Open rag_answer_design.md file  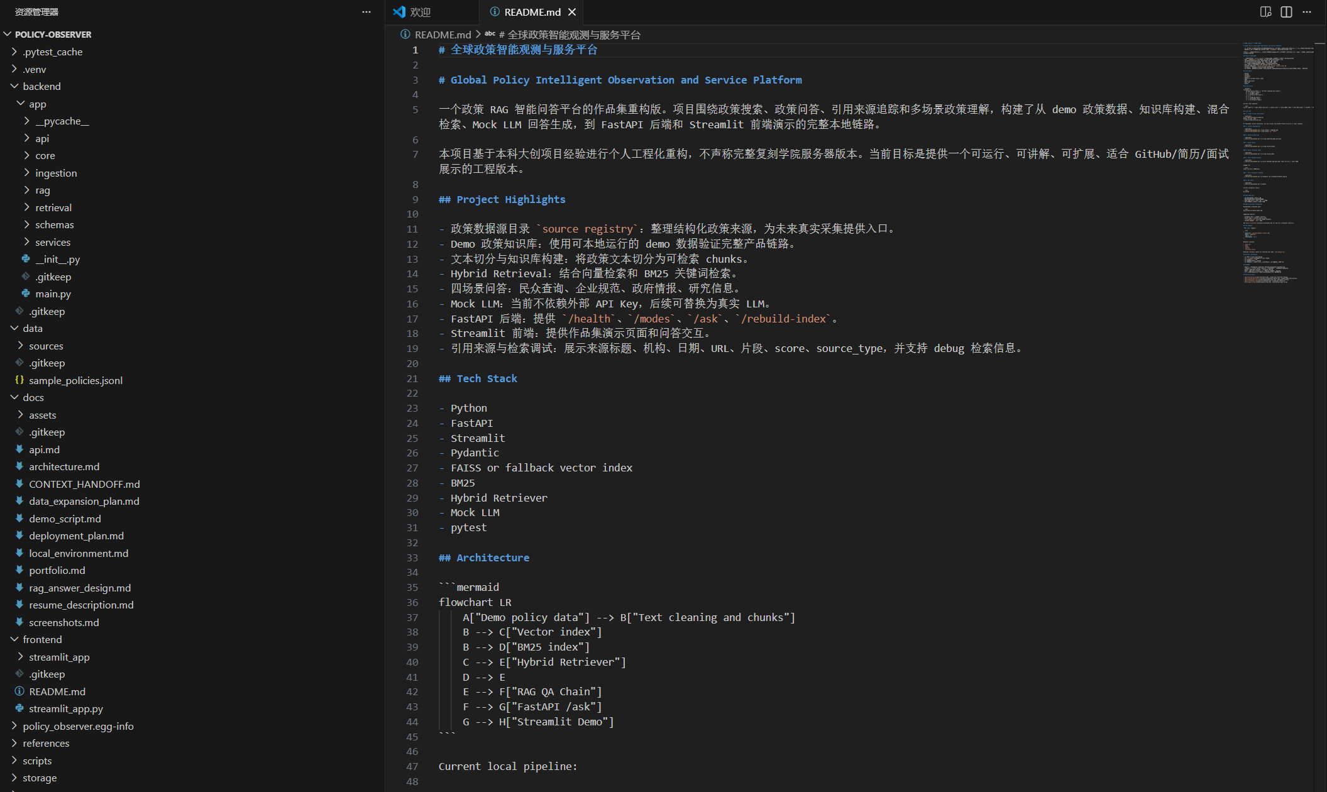pos(80,588)
